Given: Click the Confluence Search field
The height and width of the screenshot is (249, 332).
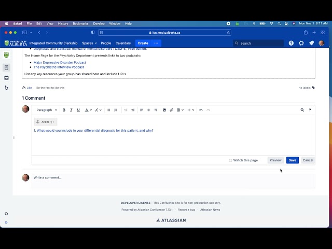Looking at the screenshot, I should pos(258,43).
